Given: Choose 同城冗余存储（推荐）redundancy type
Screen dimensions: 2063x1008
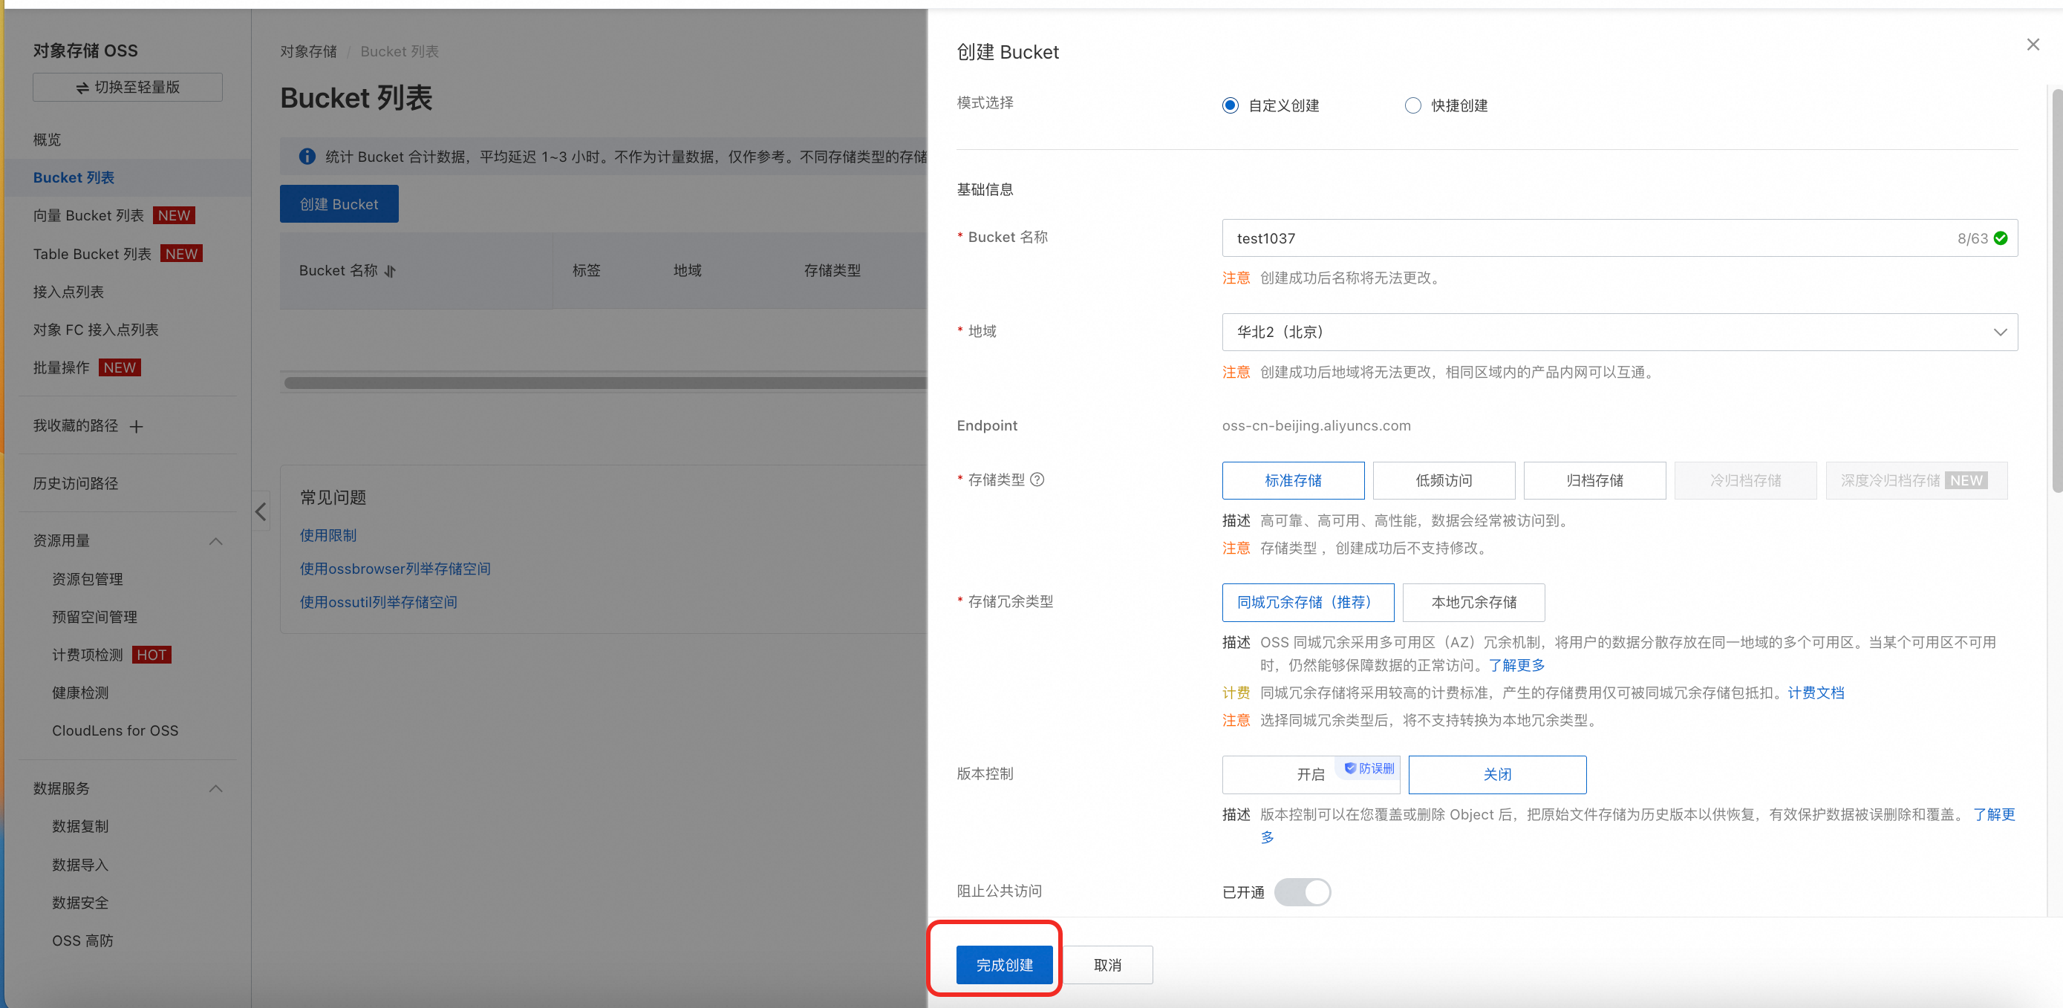Looking at the screenshot, I should click(1308, 602).
